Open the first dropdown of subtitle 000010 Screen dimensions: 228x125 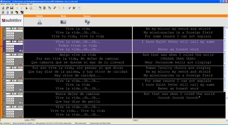pos(10,28)
